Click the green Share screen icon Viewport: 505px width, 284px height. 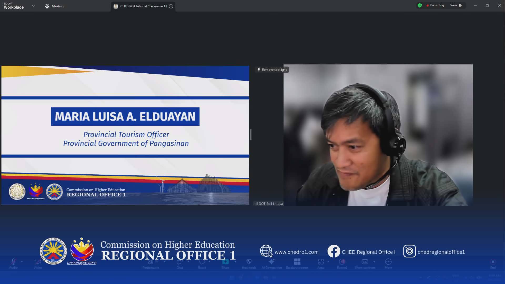[x=225, y=262]
